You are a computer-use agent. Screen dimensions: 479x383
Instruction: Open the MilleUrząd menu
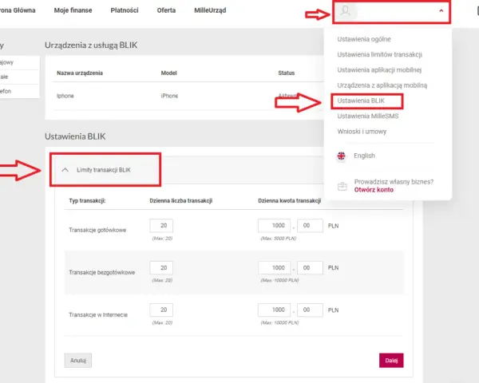click(x=210, y=10)
